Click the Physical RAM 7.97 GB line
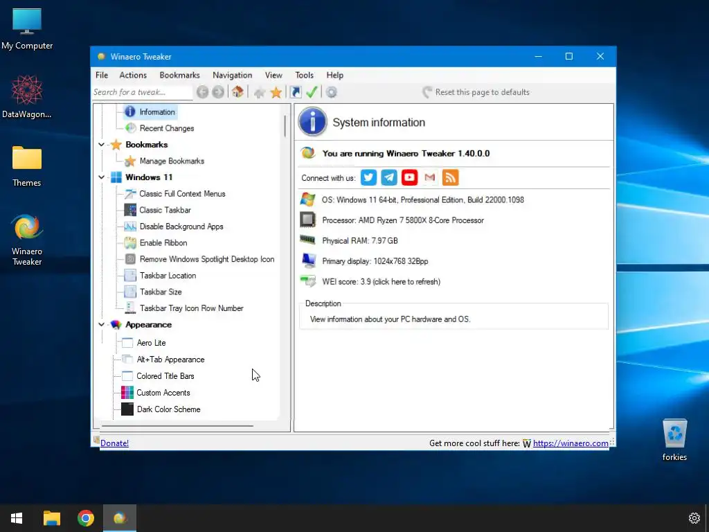The height and width of the screenshot is (532, 709). [x=360, y=240]
